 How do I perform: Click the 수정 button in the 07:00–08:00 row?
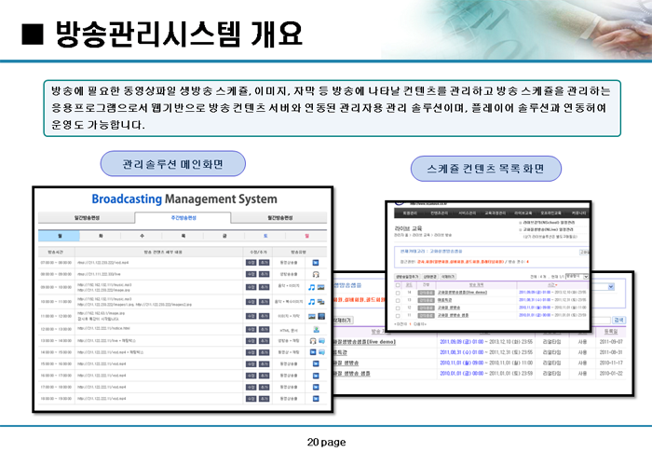pos(251,263)
